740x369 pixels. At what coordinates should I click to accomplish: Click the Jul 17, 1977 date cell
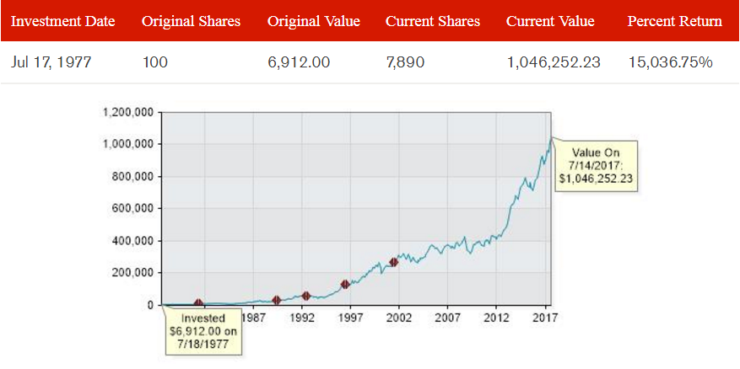tap(52, 62)
